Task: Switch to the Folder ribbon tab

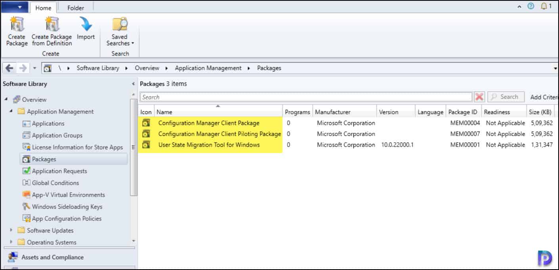Action: (x=76, y=8)
